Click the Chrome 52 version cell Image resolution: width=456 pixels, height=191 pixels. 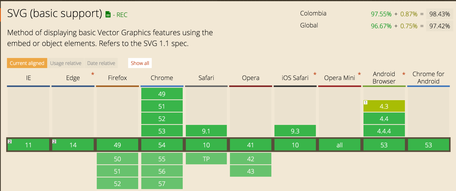[x=162, y=119]
